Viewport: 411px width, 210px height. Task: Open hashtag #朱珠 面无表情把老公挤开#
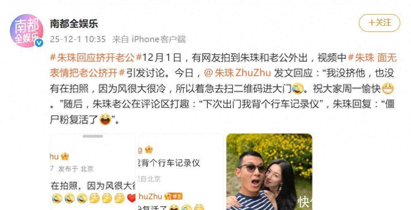click(x=223, y=65)
